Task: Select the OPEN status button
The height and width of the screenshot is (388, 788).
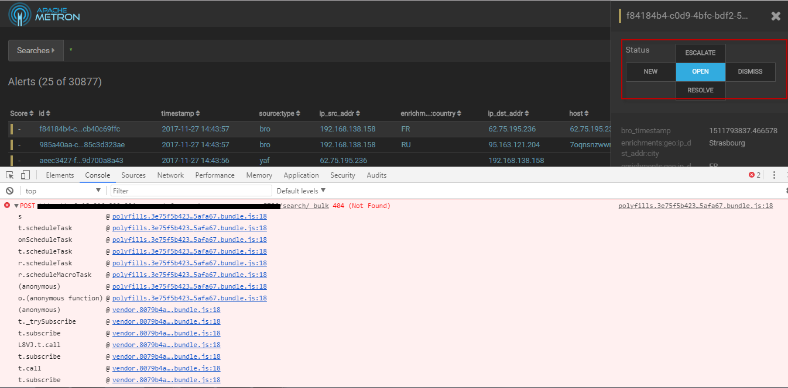Action: pyautogui.click(x=700, y=72)
